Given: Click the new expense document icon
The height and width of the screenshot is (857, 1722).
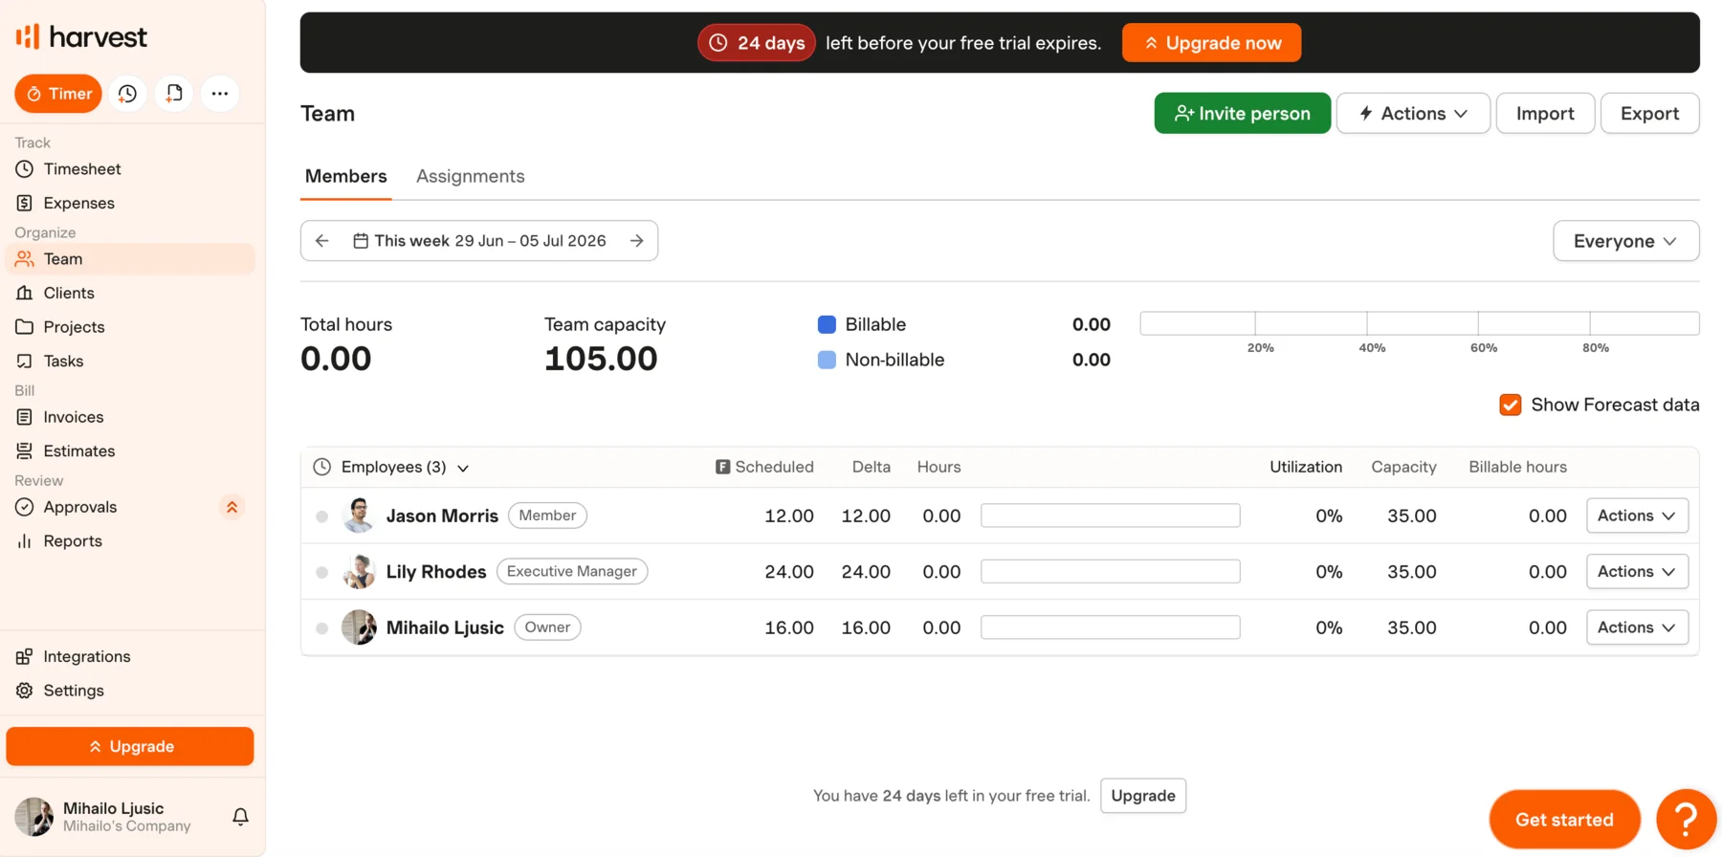Looking at the screenshot, I should (x=174, y=94).
